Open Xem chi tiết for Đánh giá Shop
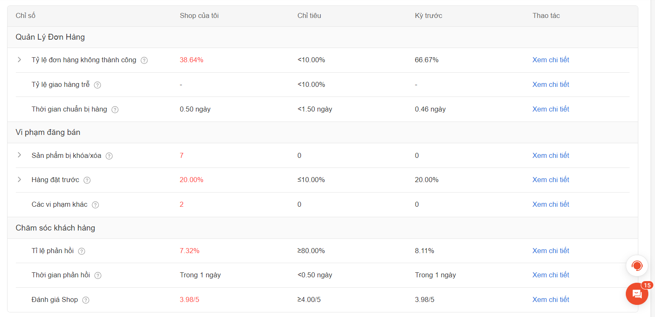Viewport: 655px width, 317px height. [x=550, y=299]
